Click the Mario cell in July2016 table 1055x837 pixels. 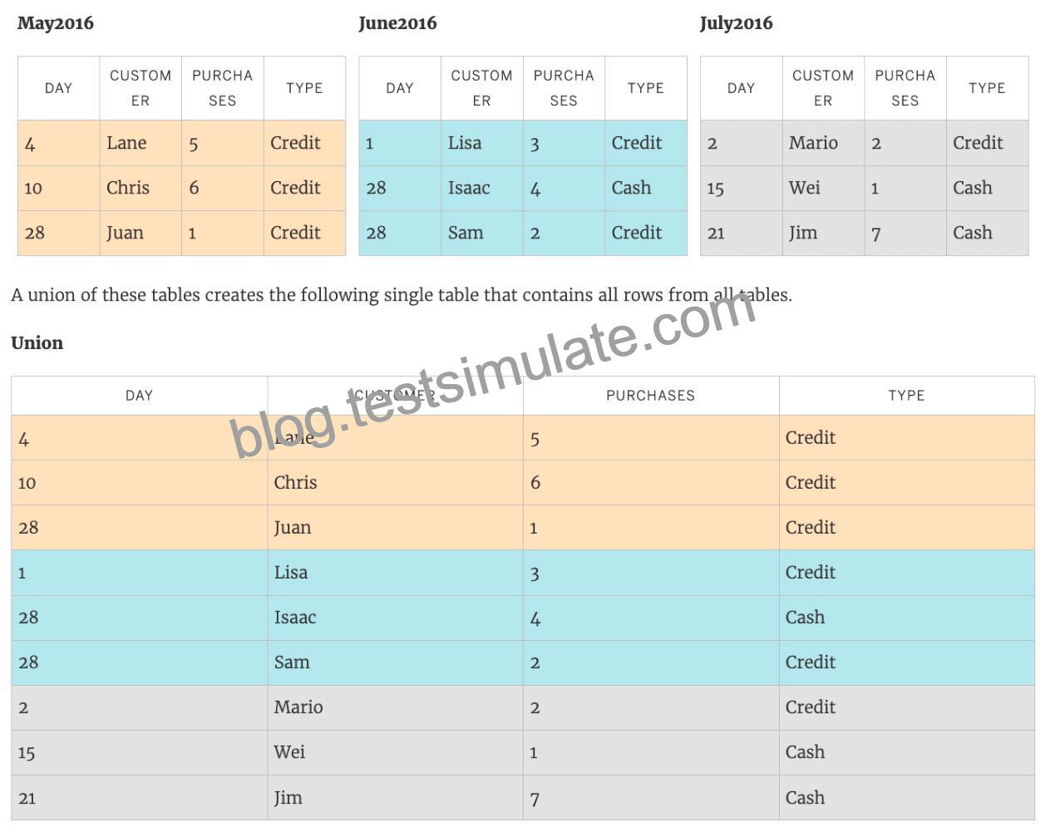click(x=823, y=143)
